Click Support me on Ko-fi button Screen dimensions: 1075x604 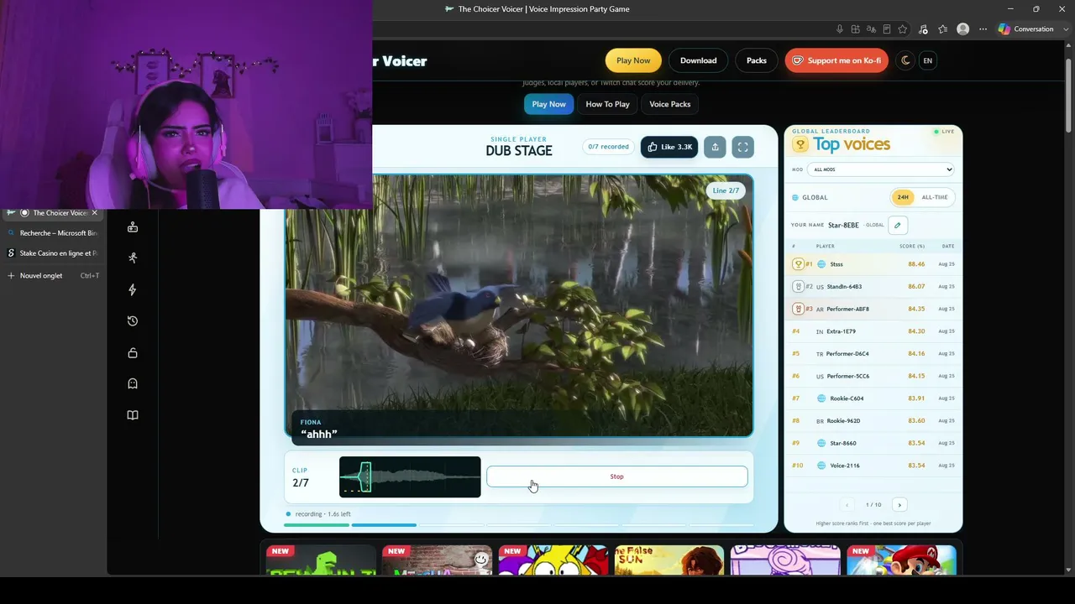(836, 60)
